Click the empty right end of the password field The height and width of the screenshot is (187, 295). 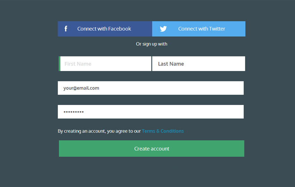pos(229,112)
